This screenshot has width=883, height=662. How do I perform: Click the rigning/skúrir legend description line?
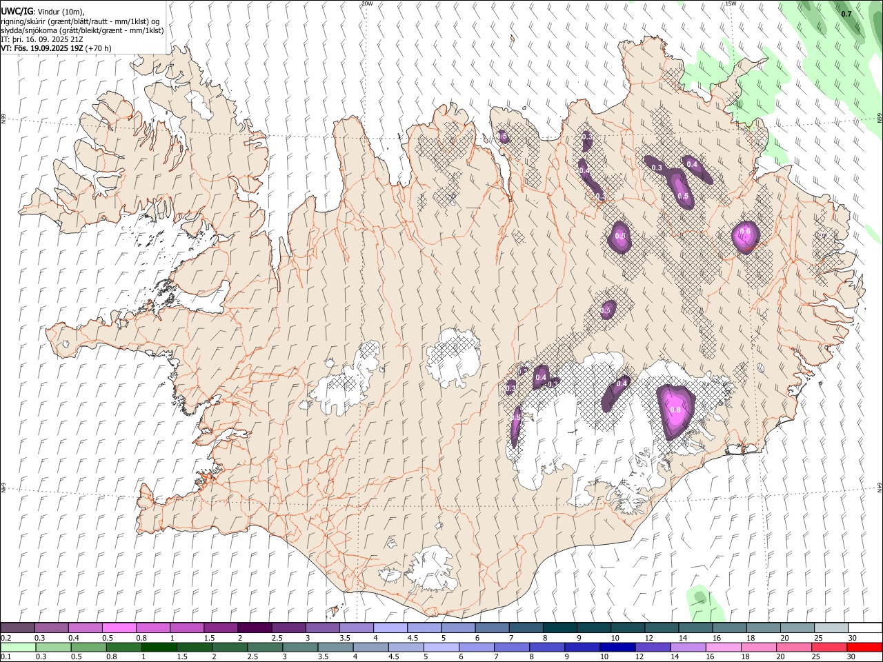coord(81,21)
